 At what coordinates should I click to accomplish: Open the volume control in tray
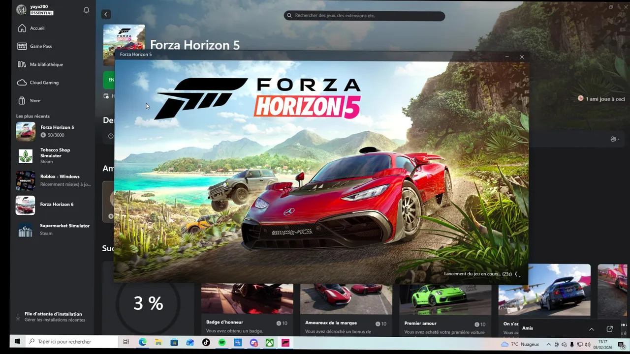587,345
